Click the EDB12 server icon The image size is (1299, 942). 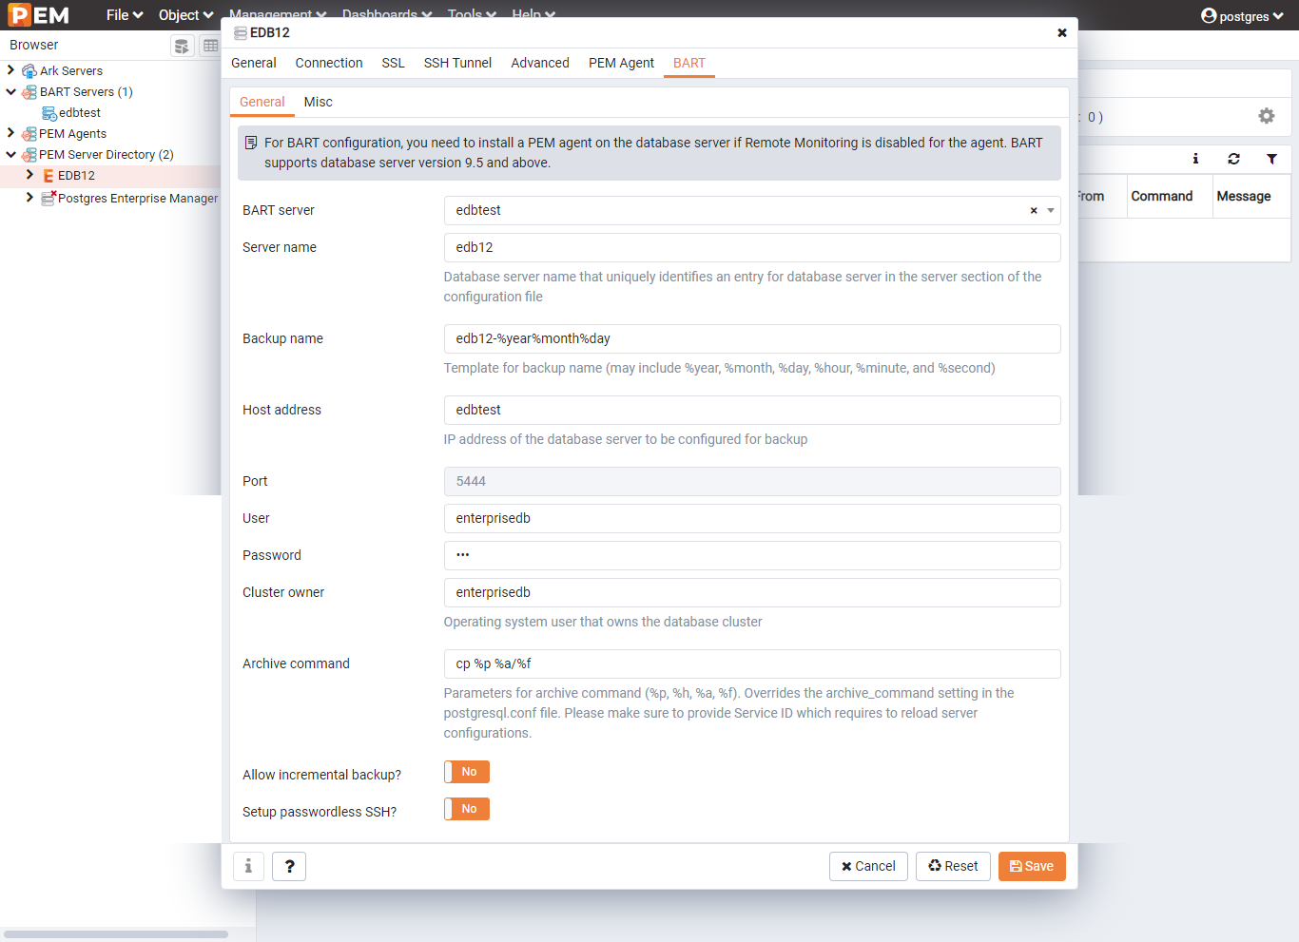pos(48,176)
